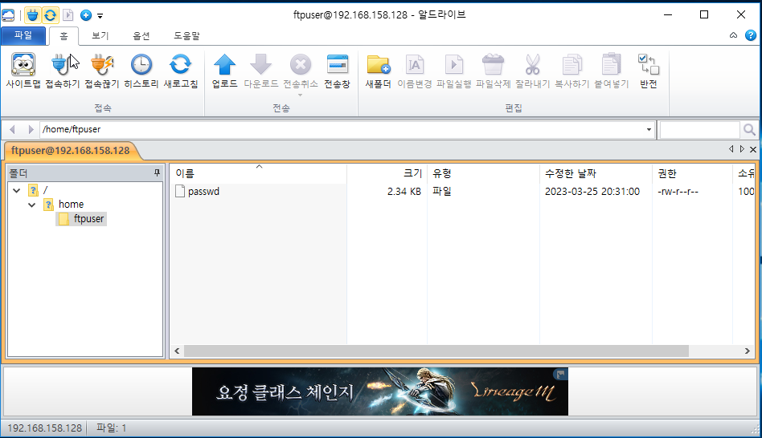This screenshot has height=438, width=762.
Task: Click the 2023-03-25 20:31:00 date cell
Action: [592, 192]
